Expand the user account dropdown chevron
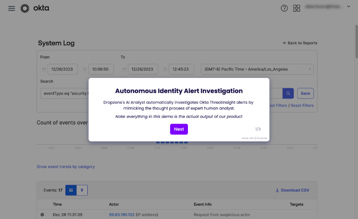Image resolution: width=358 pixels, height=219 pixels. coord(349,6)
